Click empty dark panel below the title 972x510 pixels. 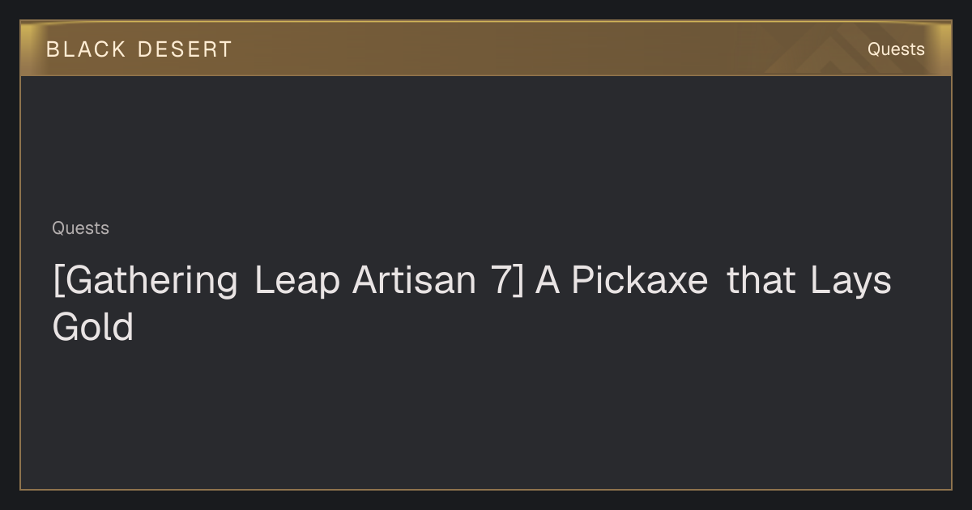click(x=486, y=417)
